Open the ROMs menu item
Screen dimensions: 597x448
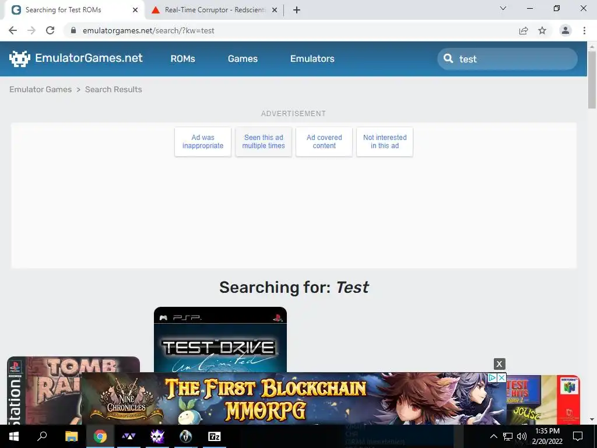click(x=182, y=59)
